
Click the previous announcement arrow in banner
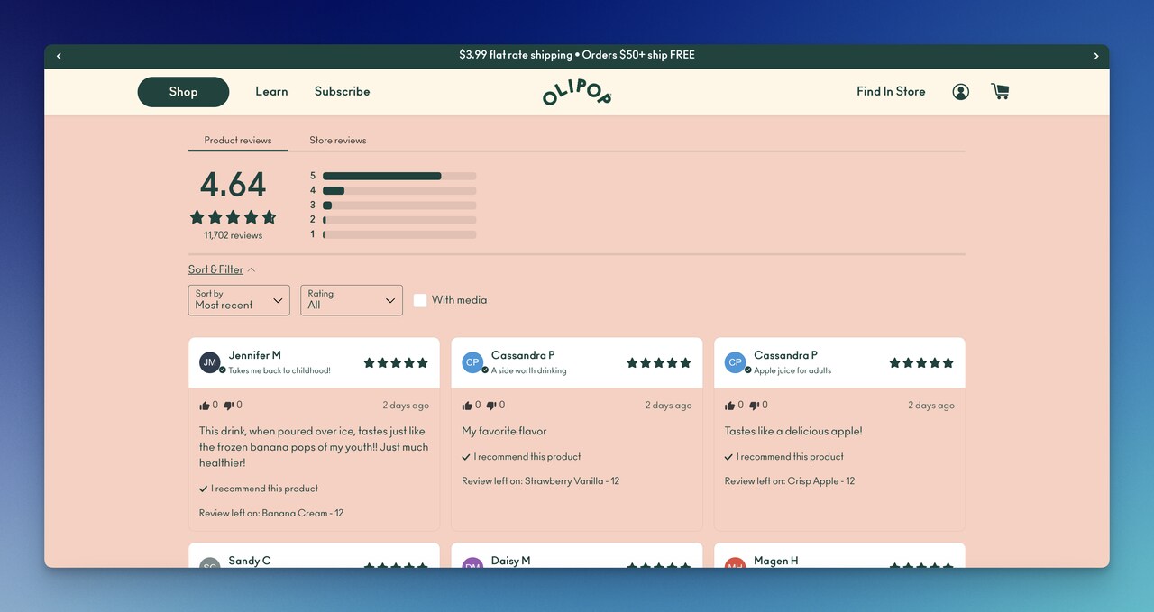coord(60,56)
